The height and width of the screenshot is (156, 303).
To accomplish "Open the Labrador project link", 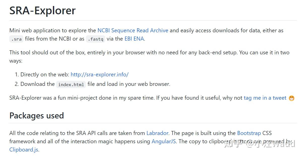I will coord(157,133).
